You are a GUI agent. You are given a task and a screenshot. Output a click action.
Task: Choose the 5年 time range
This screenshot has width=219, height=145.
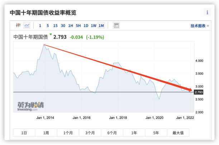156,133
